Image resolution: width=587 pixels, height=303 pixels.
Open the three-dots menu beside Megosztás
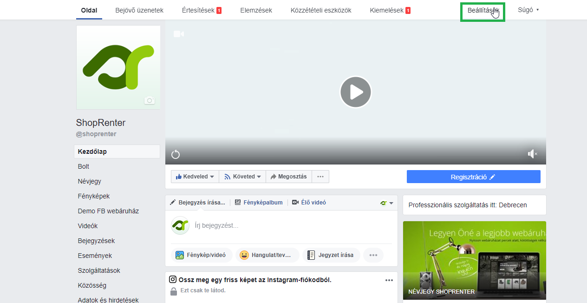320,177
